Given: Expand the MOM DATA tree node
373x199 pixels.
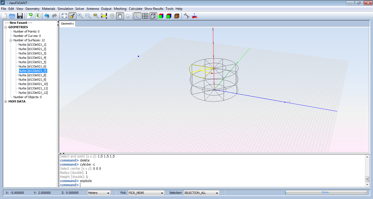Looking at the screenshot, I should (6, 102).
